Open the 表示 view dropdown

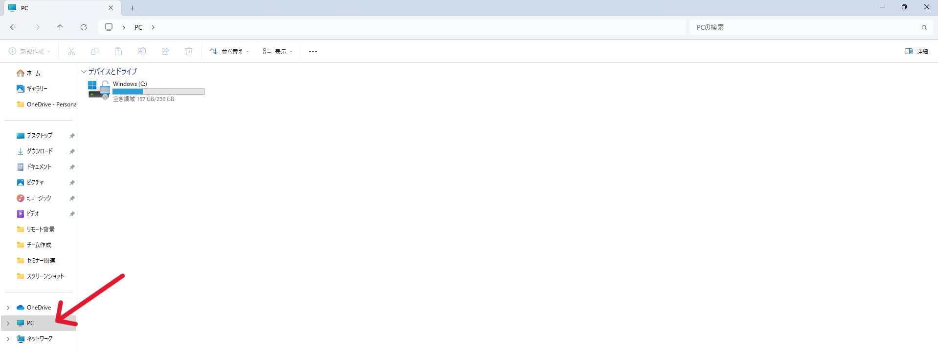point(277,51)
